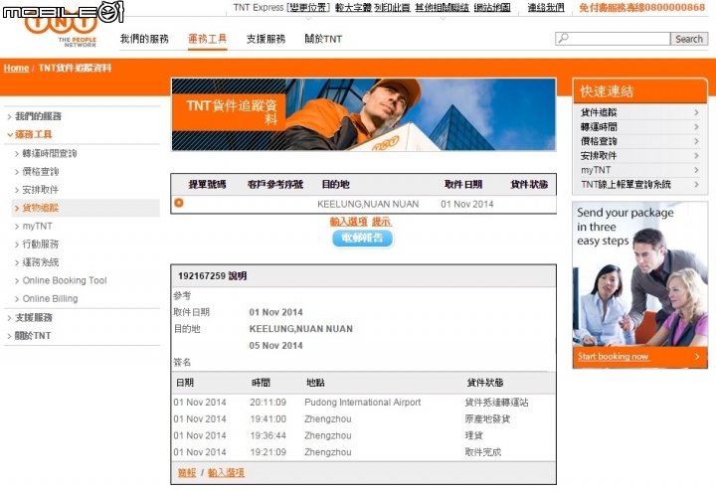Viewport: 716px width, 491px height.
Task: Click 變更位置 link in top bar
Action: click(308, 8)
